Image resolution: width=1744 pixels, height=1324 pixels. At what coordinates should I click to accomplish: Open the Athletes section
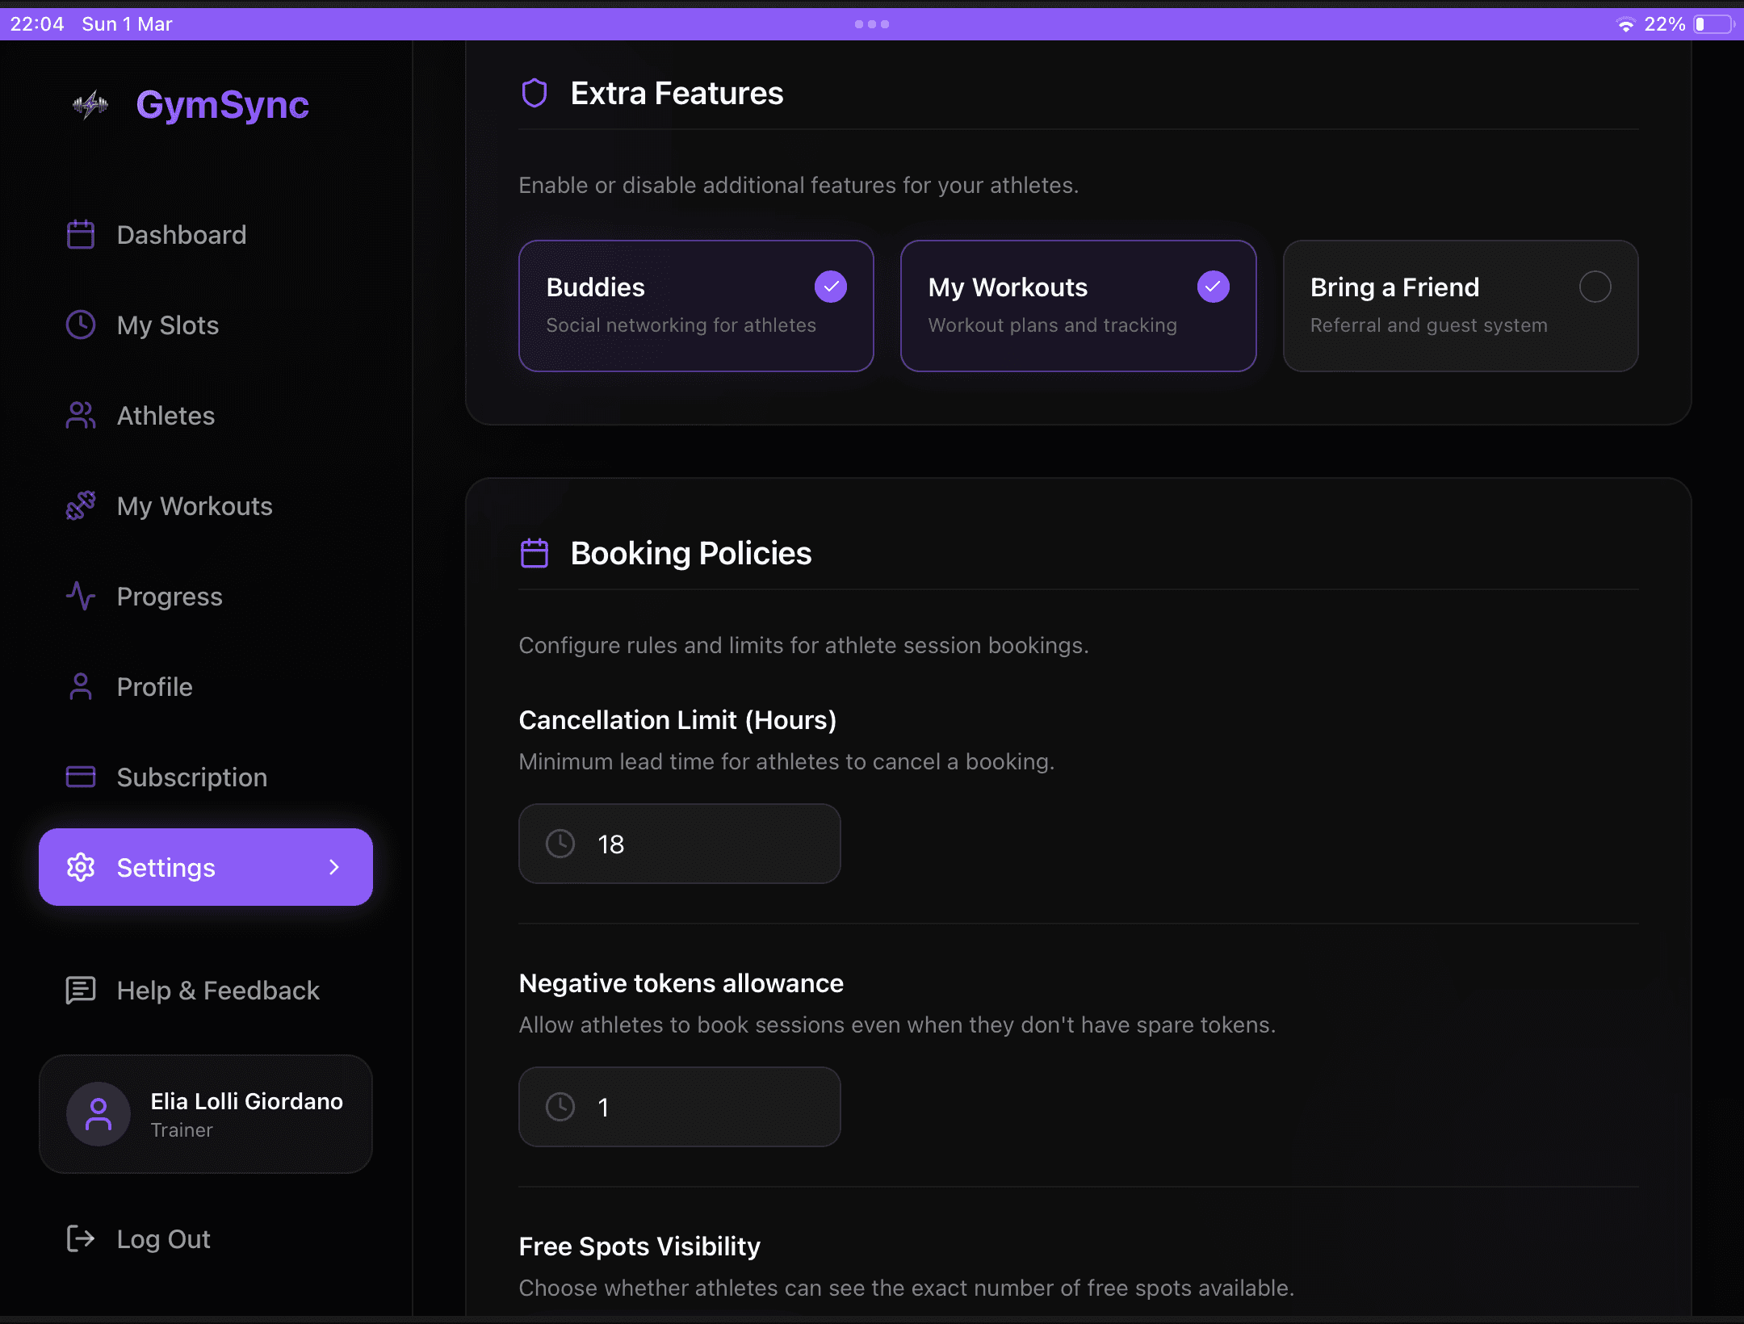166,416
